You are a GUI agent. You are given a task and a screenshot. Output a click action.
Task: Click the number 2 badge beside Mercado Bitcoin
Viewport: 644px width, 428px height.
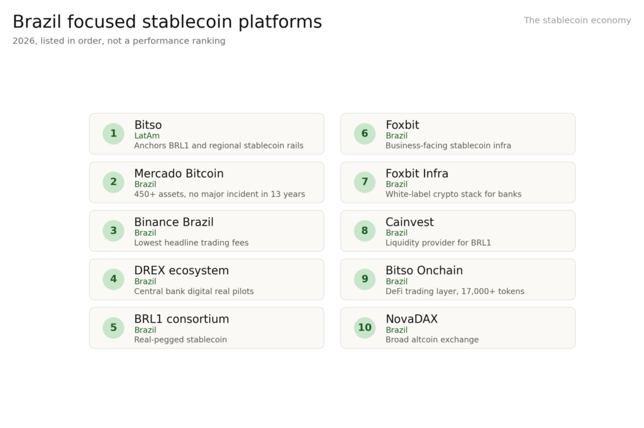pos(113,182)
